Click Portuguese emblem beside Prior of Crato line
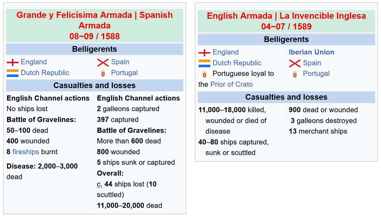This screenshot has height=219, width=381. (204, 74)
